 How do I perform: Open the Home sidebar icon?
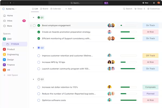[4, 16]
